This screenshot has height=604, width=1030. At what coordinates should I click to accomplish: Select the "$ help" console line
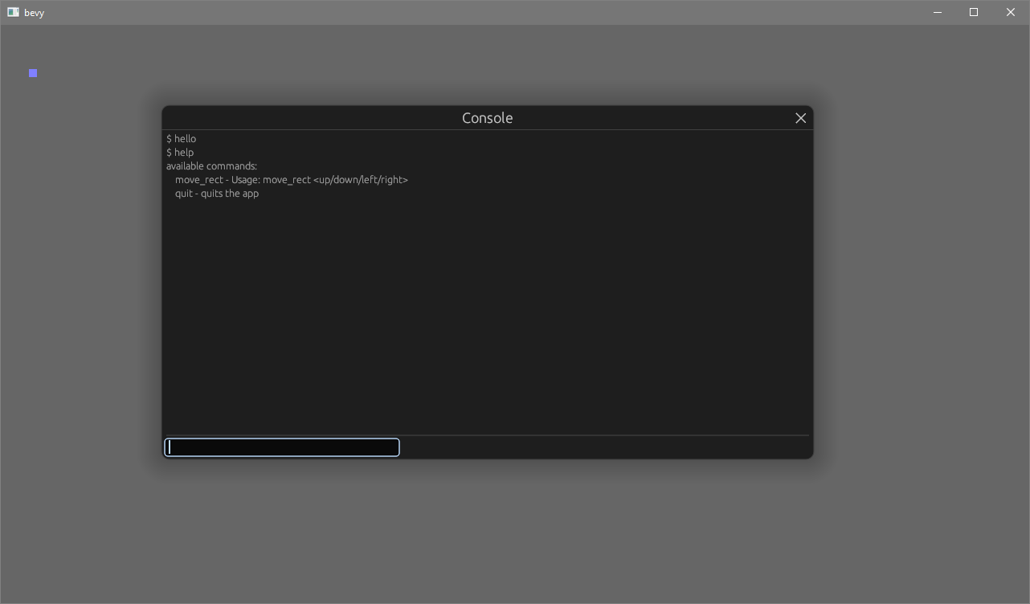[180, 153]
